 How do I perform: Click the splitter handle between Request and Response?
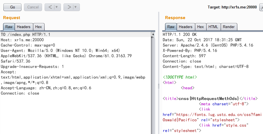click(x=158, y=86)
